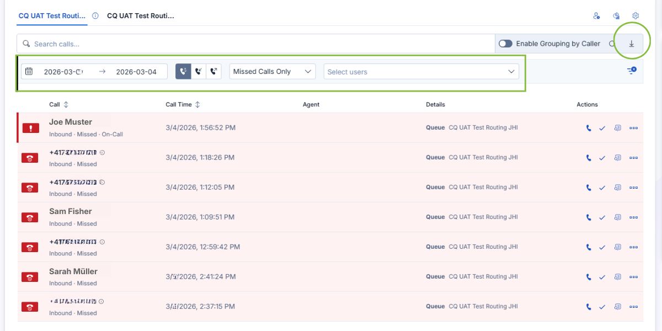Click call time 3/4/2026, 1:56:52 PM
Screen dimensions: 662x331
(x=201, y=128)
